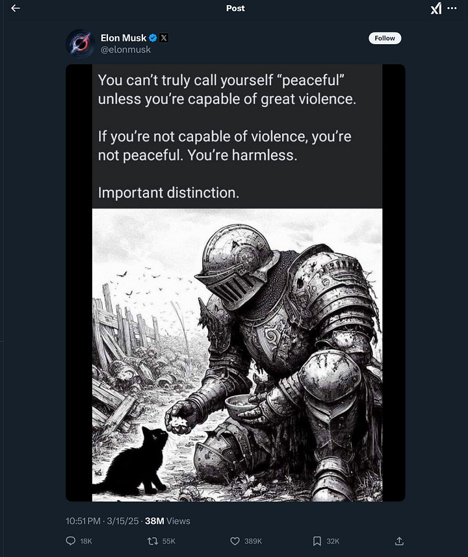Viewport: 468px width, 557px height.
Task: Share the post via upload icon
Action: coord(399,541)
